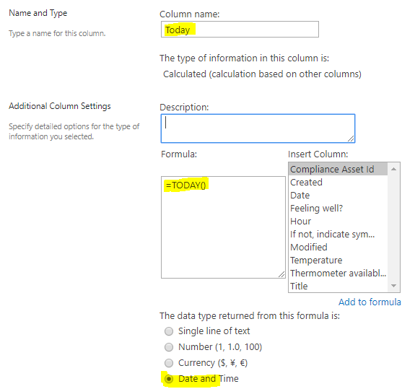Select the Date column in Insert Column
Image resolution: width=415 pixels, height=389 pixels.
pyautogui.click(x=338, y=195)
